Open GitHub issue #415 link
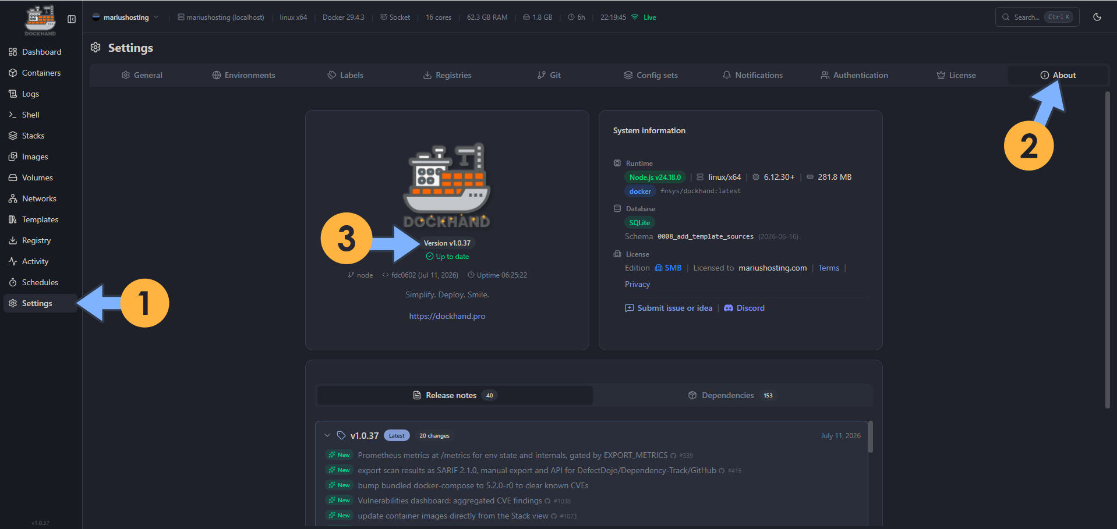Image resolution: width=1117 pixels, height=529 pixels. point(730,471)
